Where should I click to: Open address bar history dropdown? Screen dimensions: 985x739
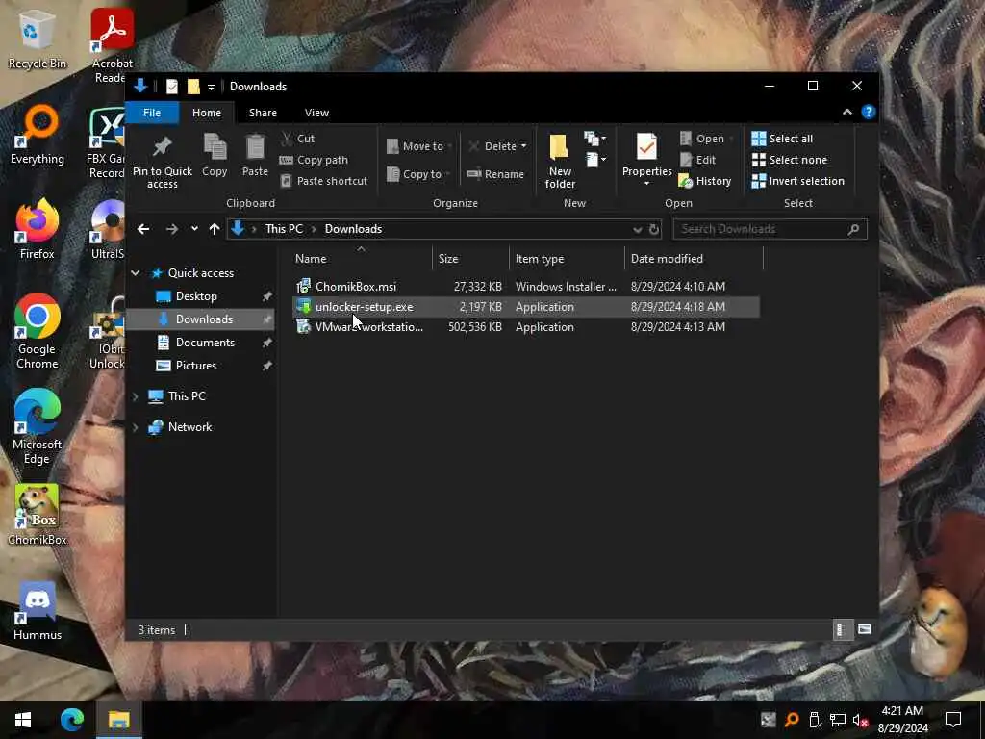[x=638, y=229]
